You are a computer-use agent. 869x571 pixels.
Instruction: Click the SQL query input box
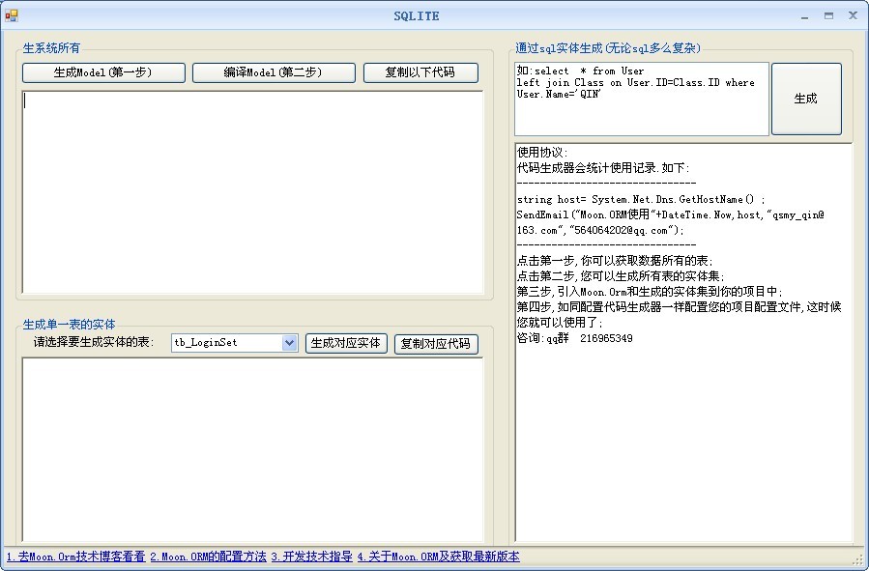pos(642,99)
